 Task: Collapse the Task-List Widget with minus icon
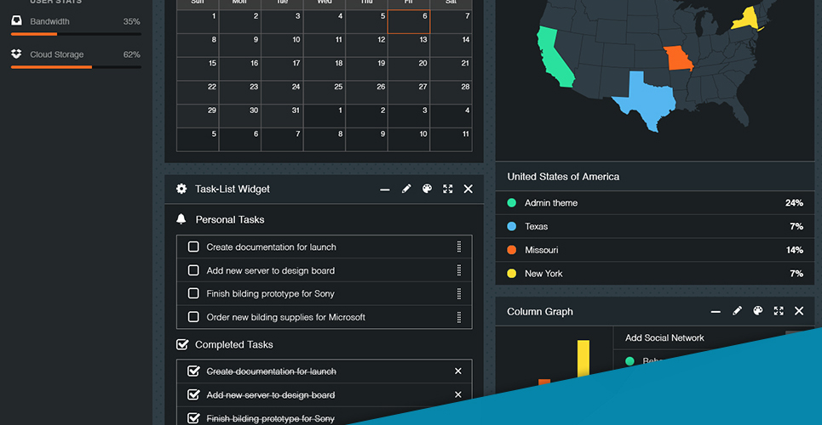point(385,190)
